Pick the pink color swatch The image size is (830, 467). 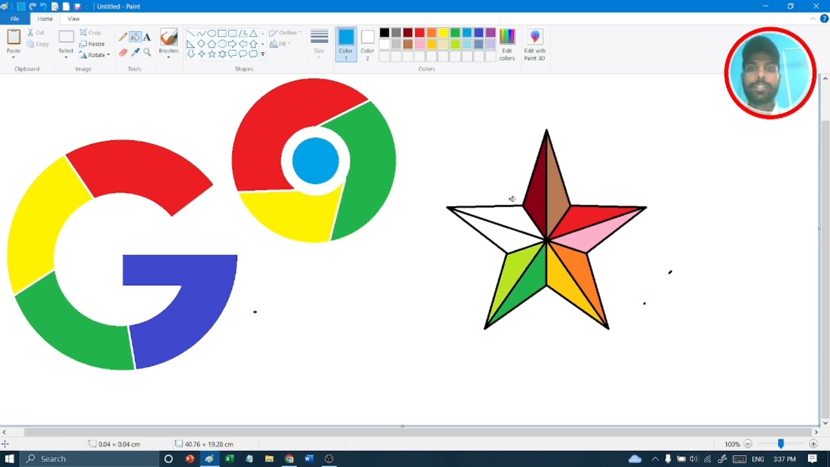click(x=420, y=44)
